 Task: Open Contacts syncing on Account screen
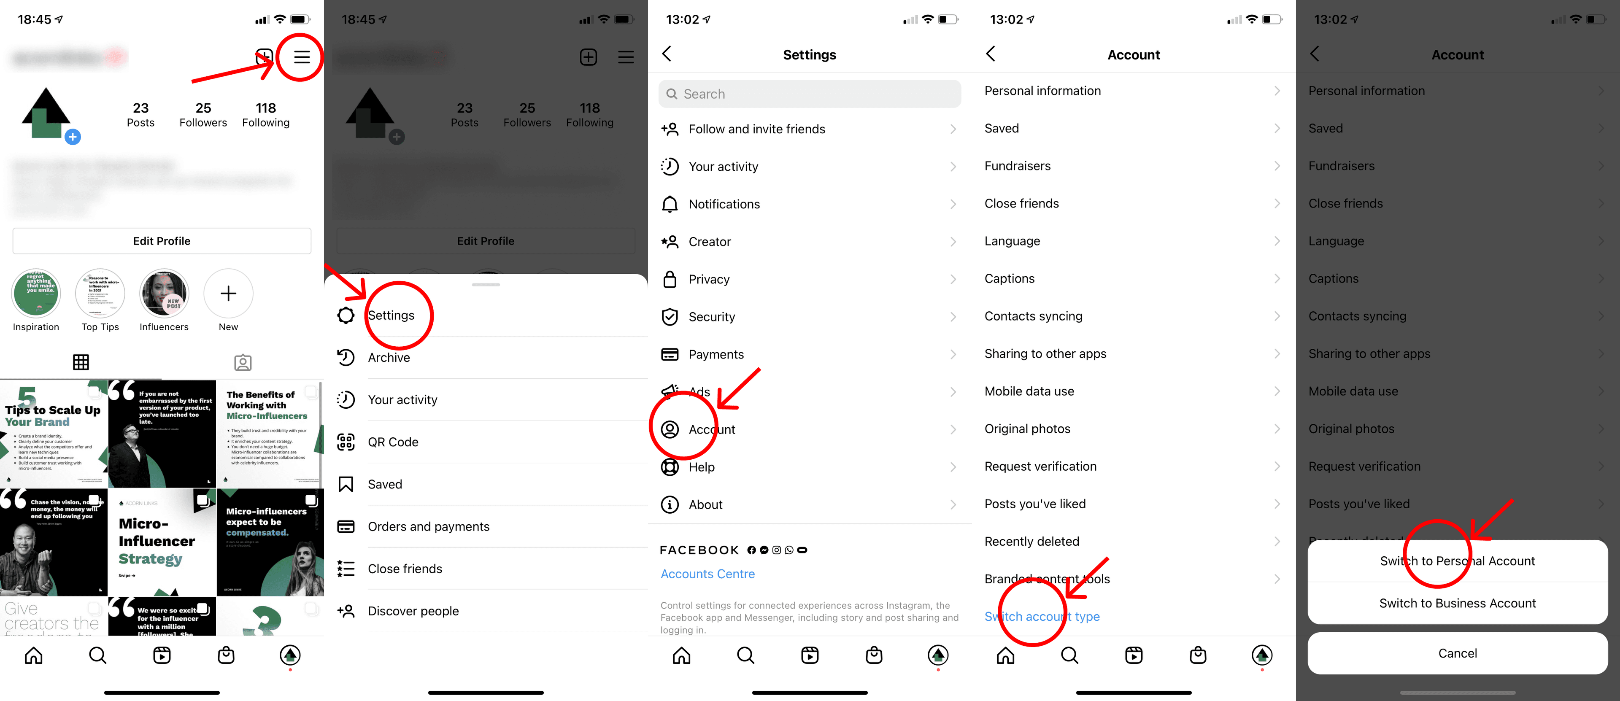tap(1133, 316)
